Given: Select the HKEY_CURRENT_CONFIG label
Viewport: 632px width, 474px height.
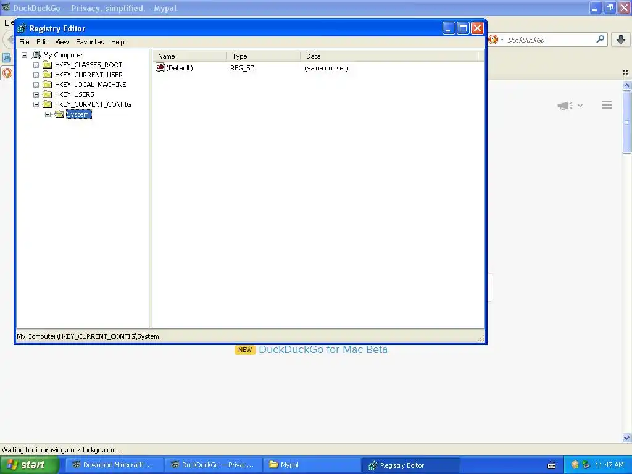Looking at the screenshot, I should (x=93, y=104).
